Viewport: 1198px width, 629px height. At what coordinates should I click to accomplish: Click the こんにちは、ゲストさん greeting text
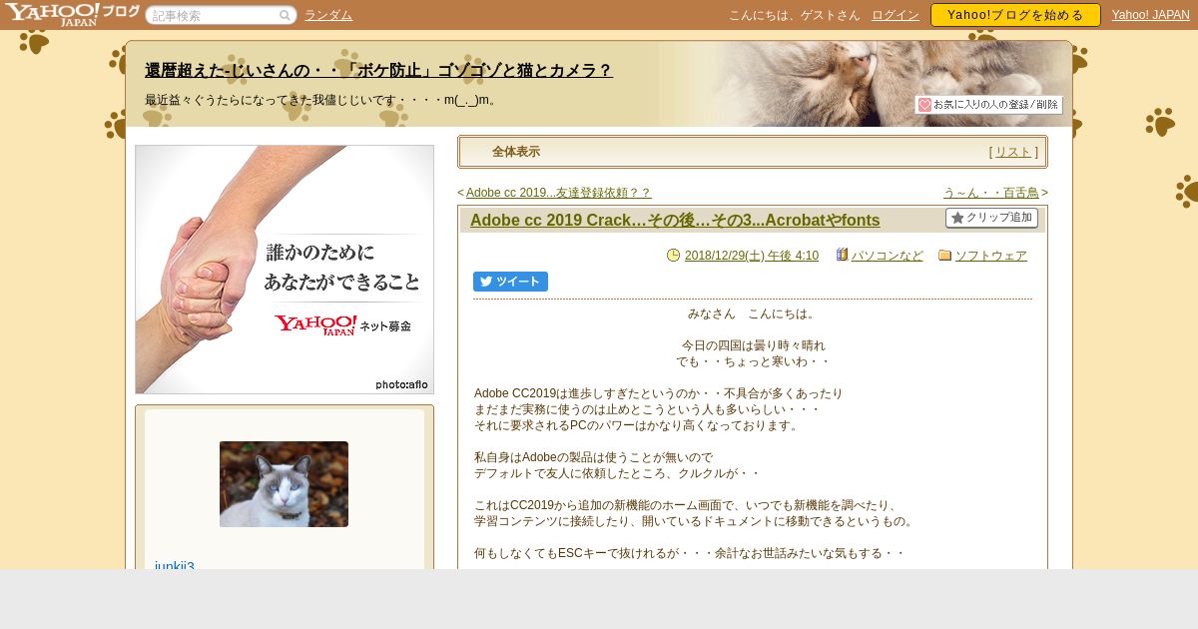(795, 15)
